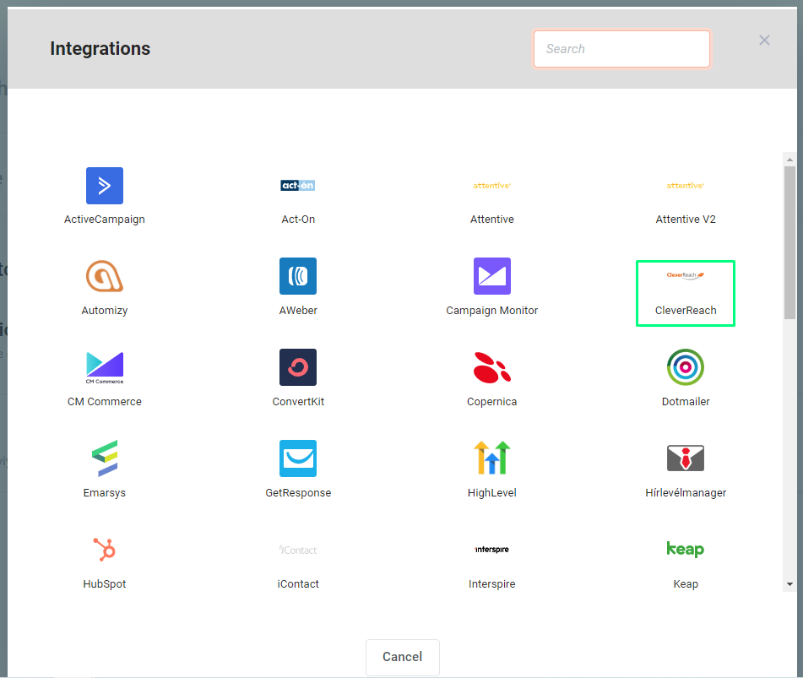Screen dimensions: 803x678
Task: Click the integrations list scrollbar thumb
Action: point(789,242)
